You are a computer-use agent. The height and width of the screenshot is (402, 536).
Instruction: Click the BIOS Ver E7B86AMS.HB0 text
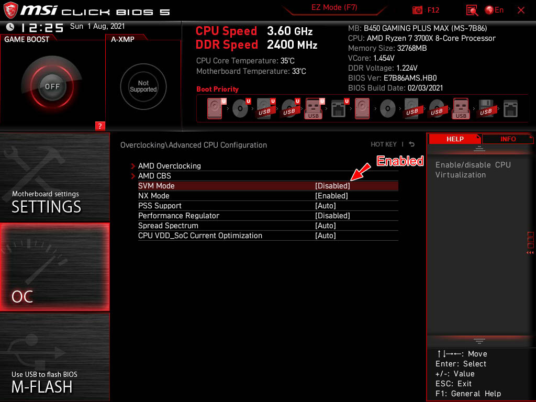click(x=392, y=78)
